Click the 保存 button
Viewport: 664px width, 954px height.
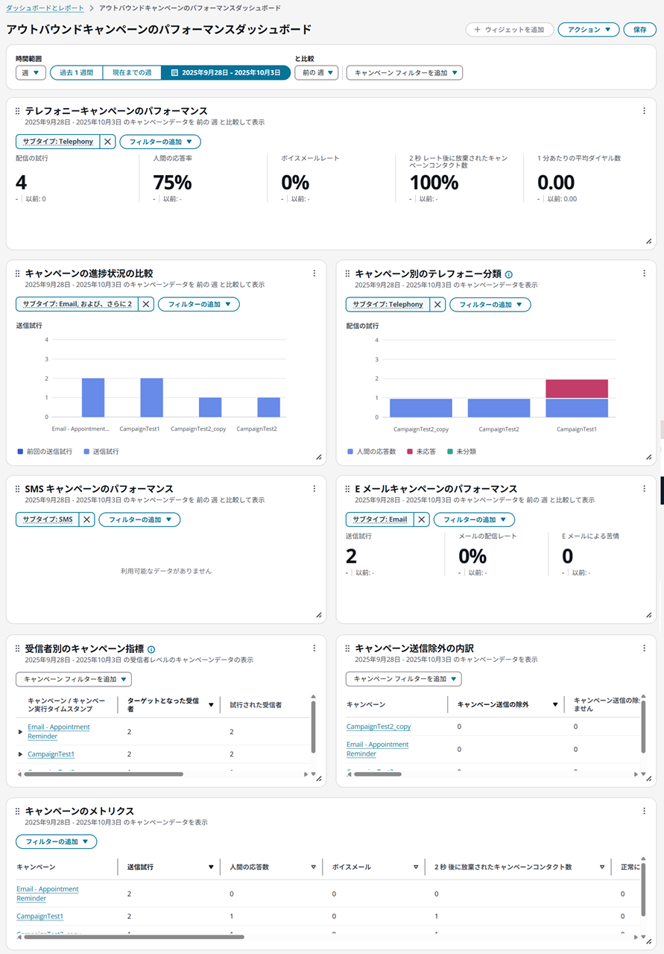tap(639, 30)
